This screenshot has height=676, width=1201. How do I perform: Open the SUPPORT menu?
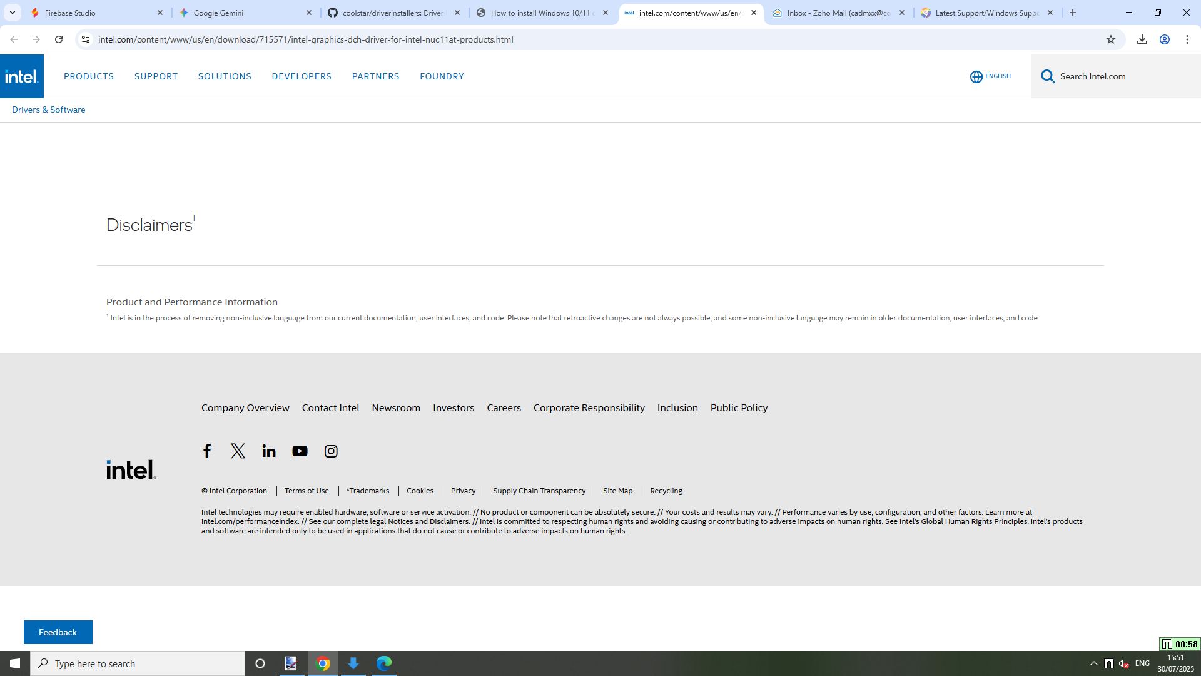coord(156,76)
